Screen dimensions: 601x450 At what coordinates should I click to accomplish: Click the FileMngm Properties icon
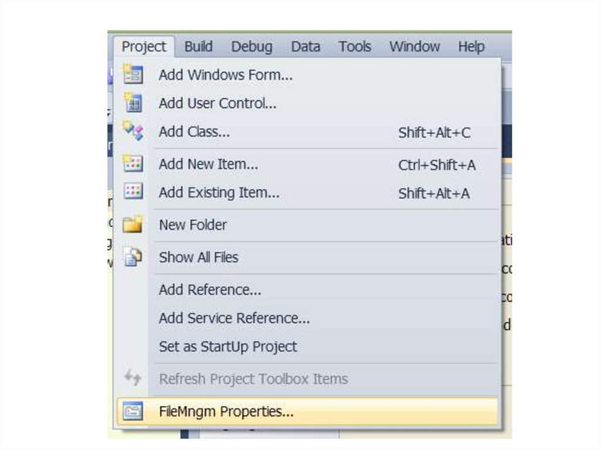pyautogui.click(x=133, y=412)
